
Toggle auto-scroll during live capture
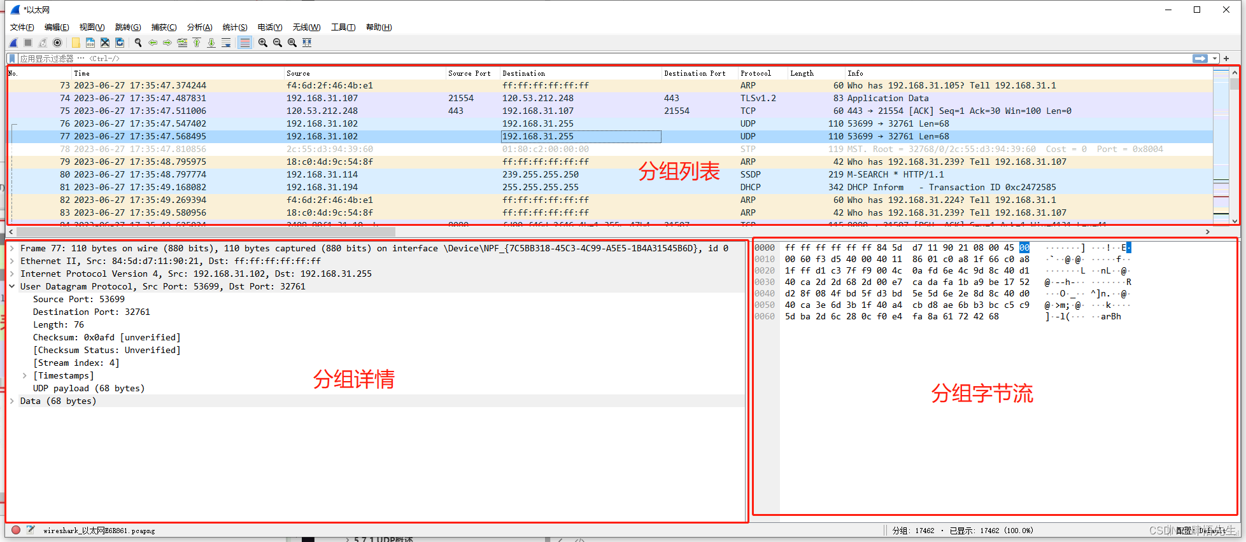click(226, 43)
